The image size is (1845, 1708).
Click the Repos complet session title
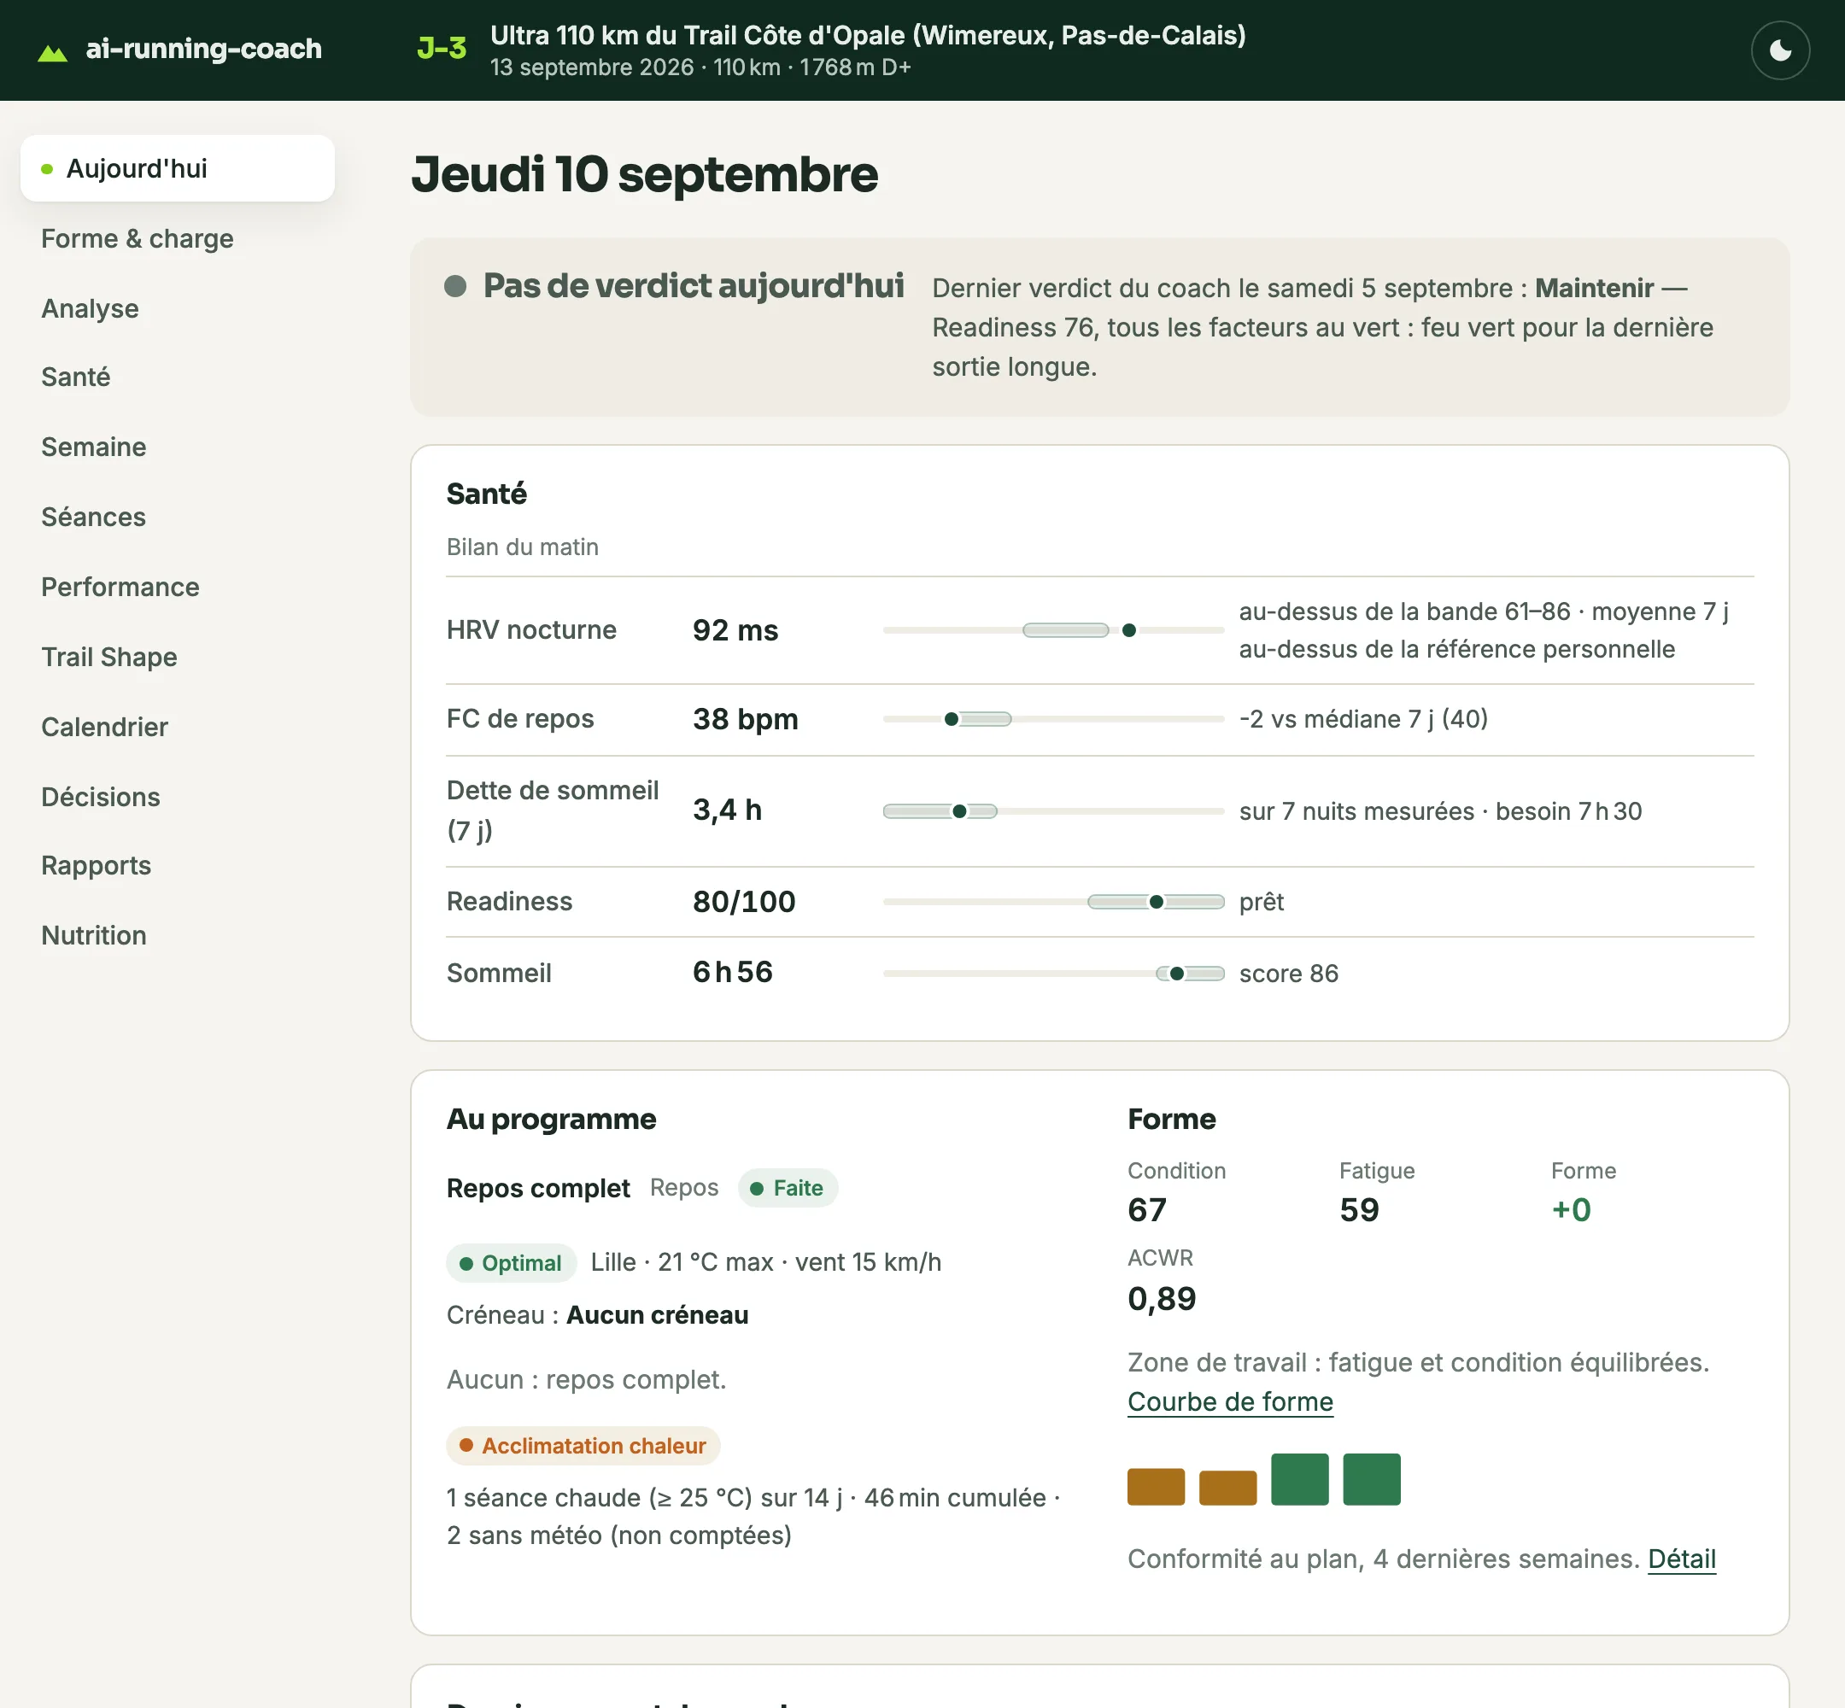[538, 1188]
